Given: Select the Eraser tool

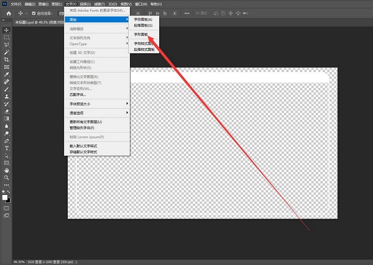Looking at the screenshot, I should (6, 111).
